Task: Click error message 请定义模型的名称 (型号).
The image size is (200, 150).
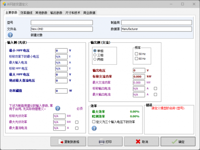Action: tap(168, 108)
